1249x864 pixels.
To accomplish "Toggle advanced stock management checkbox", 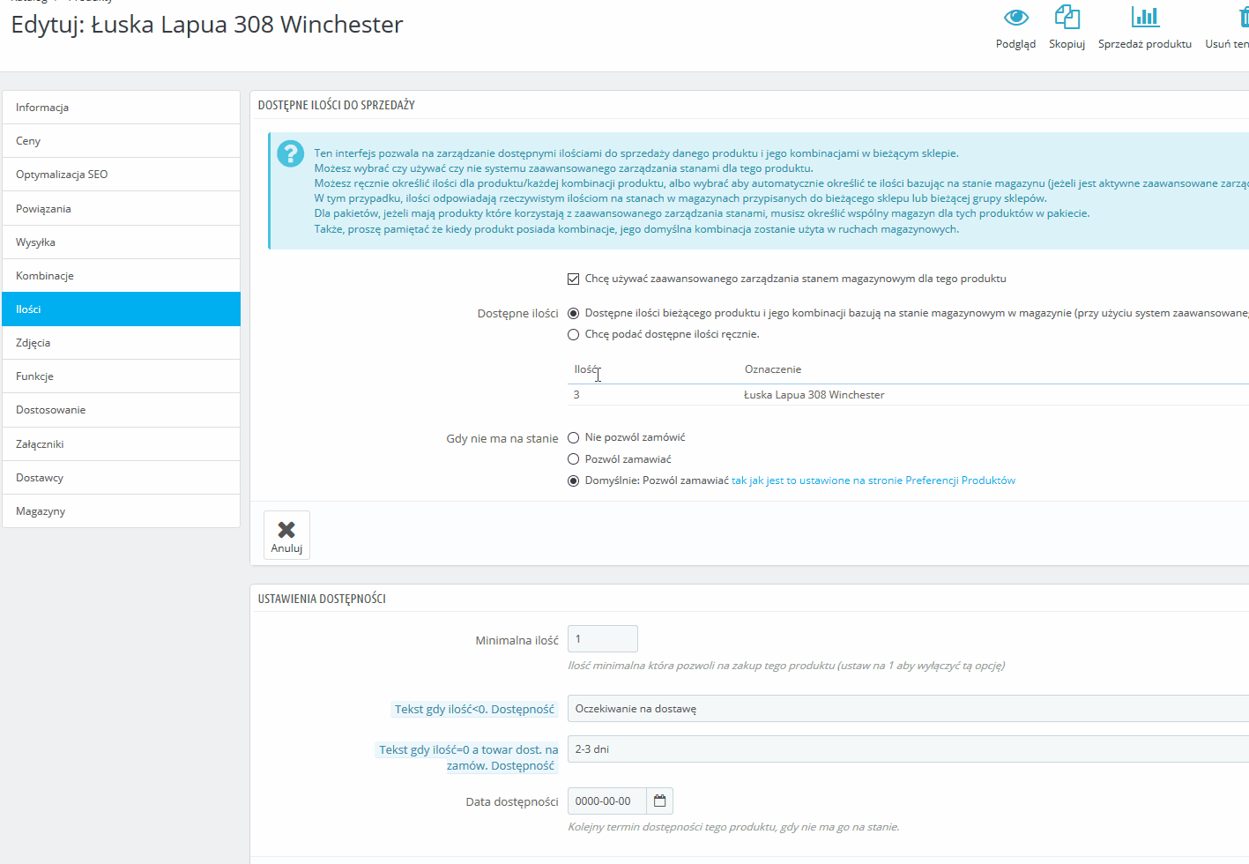I will [573, 279].
